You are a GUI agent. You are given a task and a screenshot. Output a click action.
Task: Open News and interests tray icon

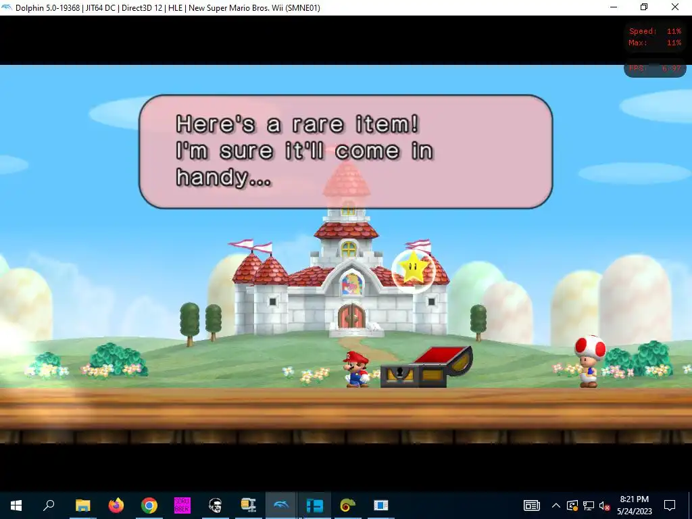532,505
